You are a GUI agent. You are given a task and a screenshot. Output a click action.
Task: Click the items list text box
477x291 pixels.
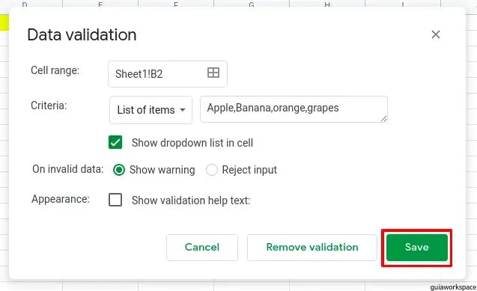click(x=294, y=109)
